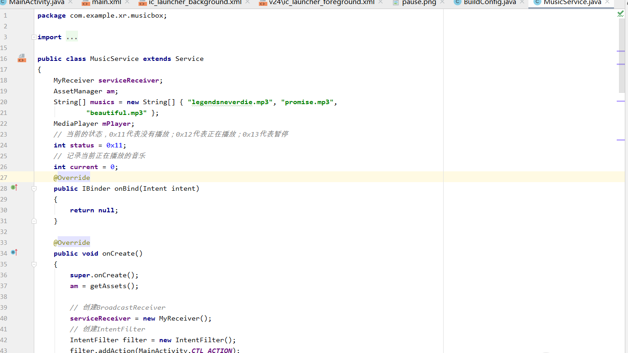
Task: Click the @Override annotation above onBind
Action: pos(72,178)
